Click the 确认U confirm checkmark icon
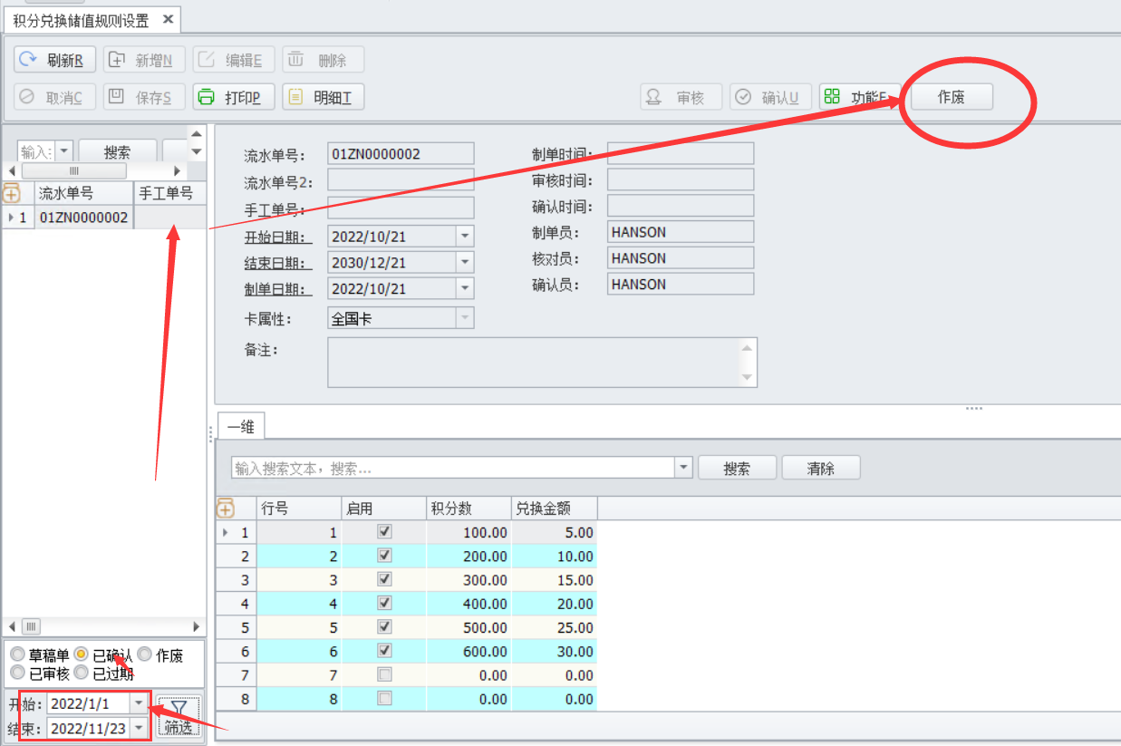 point(743,97)
